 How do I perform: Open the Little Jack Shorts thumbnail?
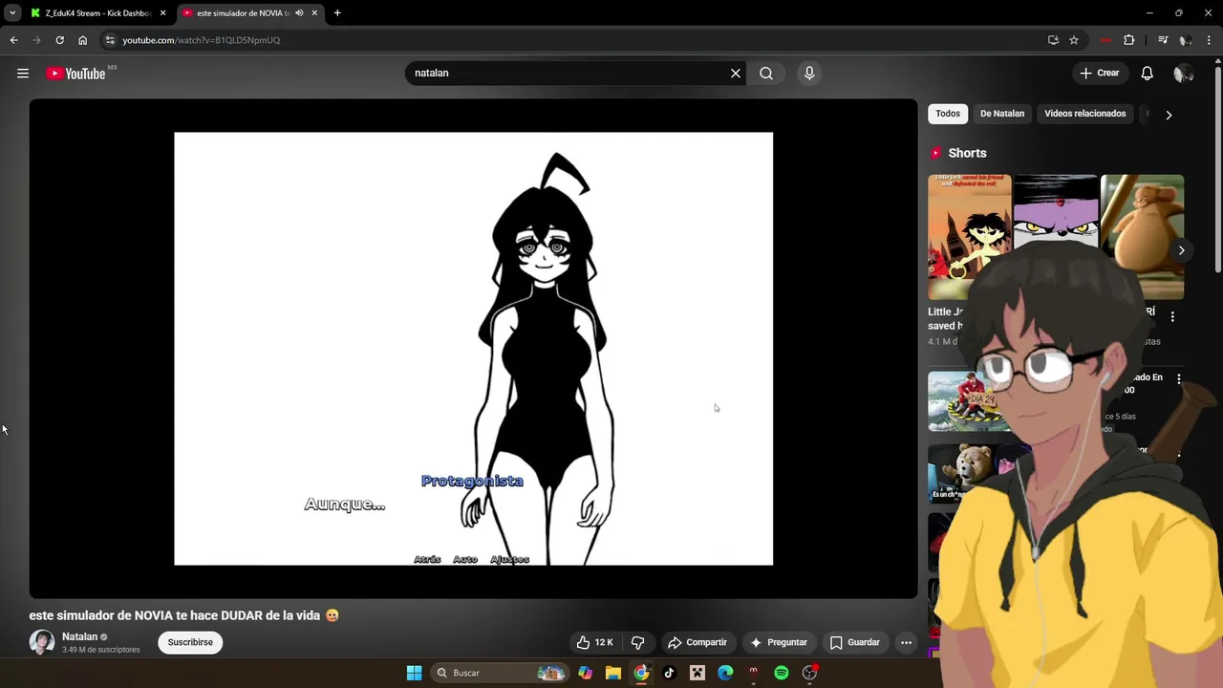(969, 237)
